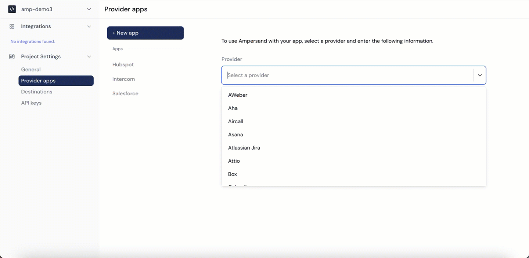Expand the amp-demo3 project switcher chevron

click(x=89, y=8)
